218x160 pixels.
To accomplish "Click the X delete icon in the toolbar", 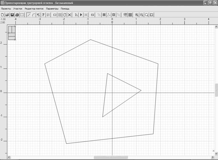I will 69,15.
